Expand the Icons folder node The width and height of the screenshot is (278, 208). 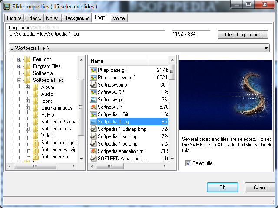(x=27, y=101)
